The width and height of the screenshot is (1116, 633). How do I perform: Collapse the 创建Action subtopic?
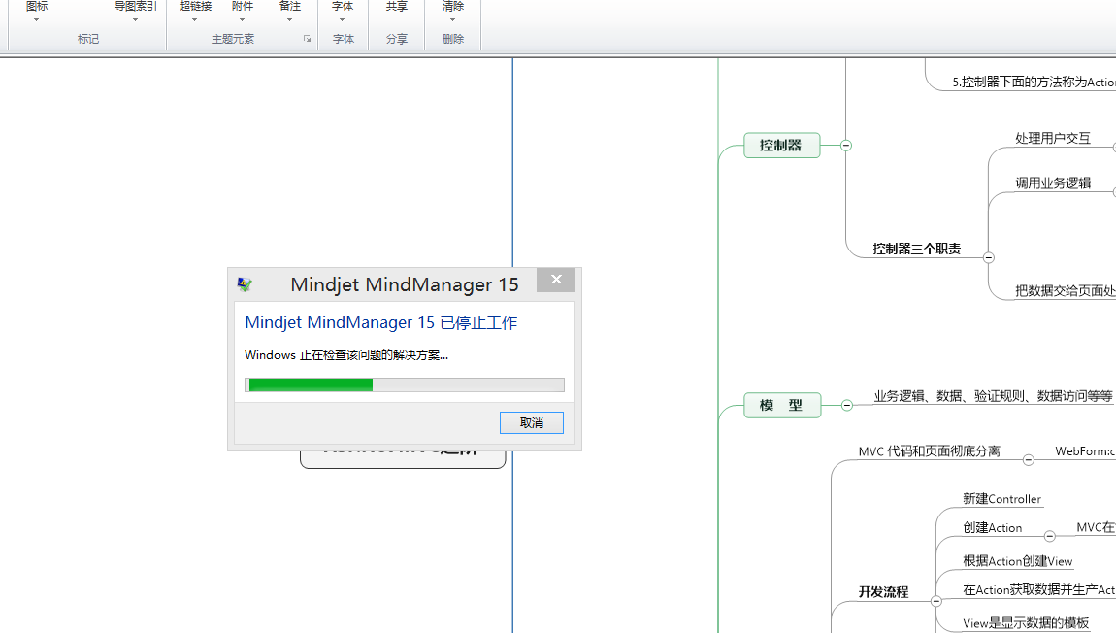(x=1050, y=536)
